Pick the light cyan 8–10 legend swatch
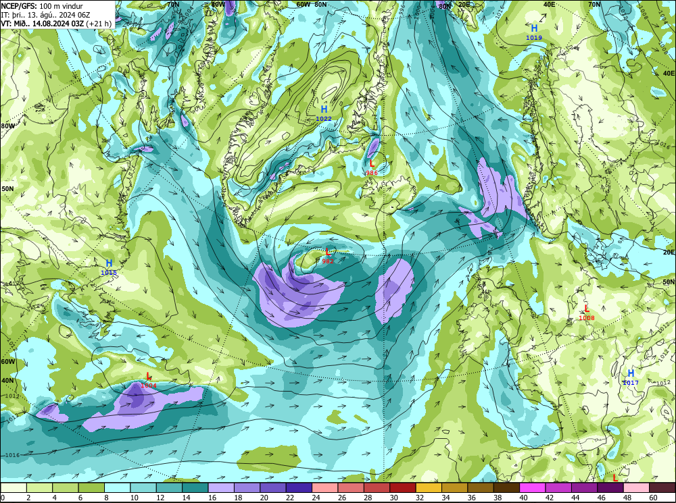The width and height of the screenshot is (676, 503). tap(118, 487)
